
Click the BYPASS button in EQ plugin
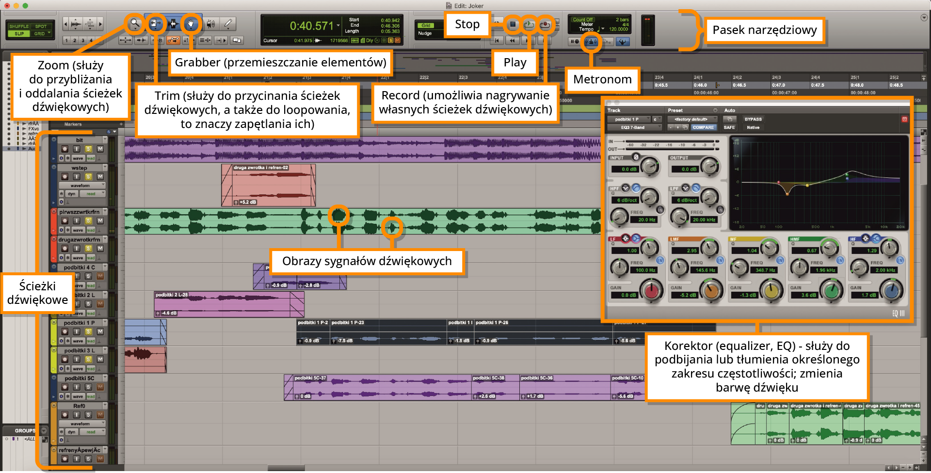(753, 119)
